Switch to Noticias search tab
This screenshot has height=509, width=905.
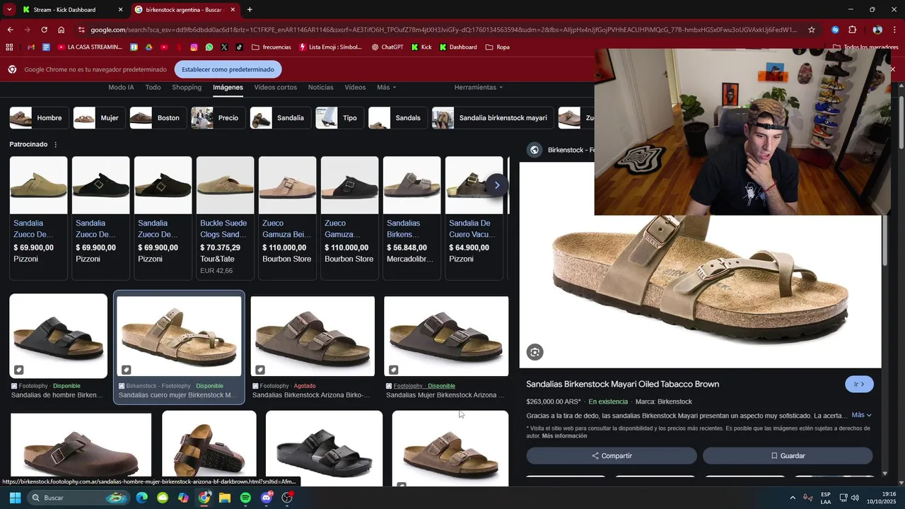(320, 87)
